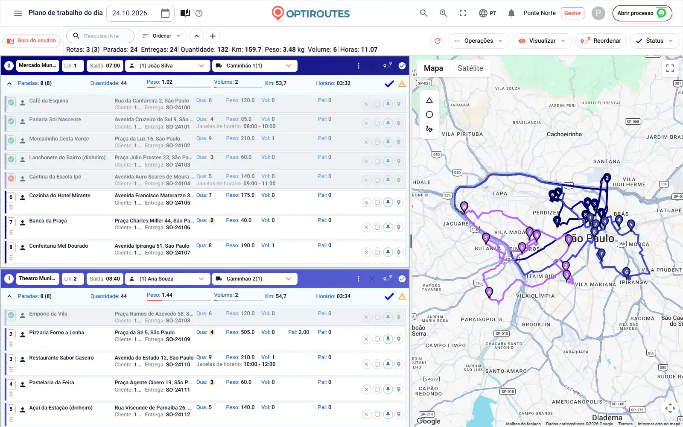Click the Gestor role badge
The image size is (683, 427).
(x=572, y=13)
